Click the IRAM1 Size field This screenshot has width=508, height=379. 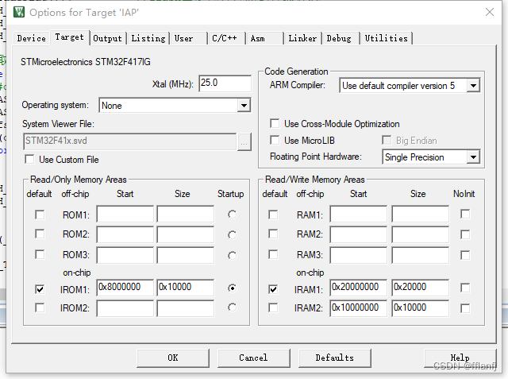[421, 288]
